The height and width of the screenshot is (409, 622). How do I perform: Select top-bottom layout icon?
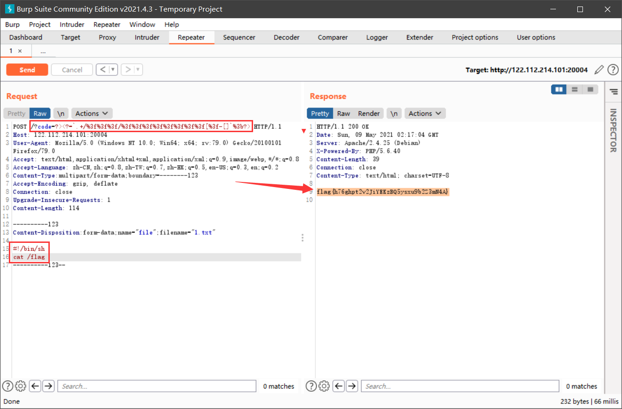pyautogui.click(x=575, y=89)
